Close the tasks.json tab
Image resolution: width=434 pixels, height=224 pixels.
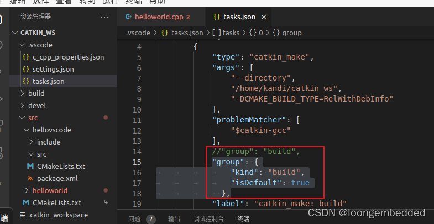tap(264, 17)
